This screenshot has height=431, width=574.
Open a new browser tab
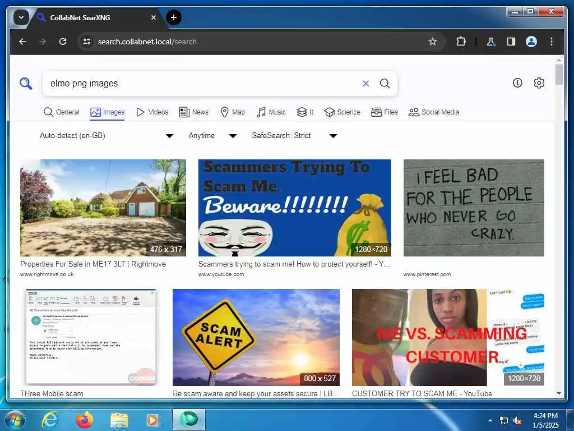[174, 17]
